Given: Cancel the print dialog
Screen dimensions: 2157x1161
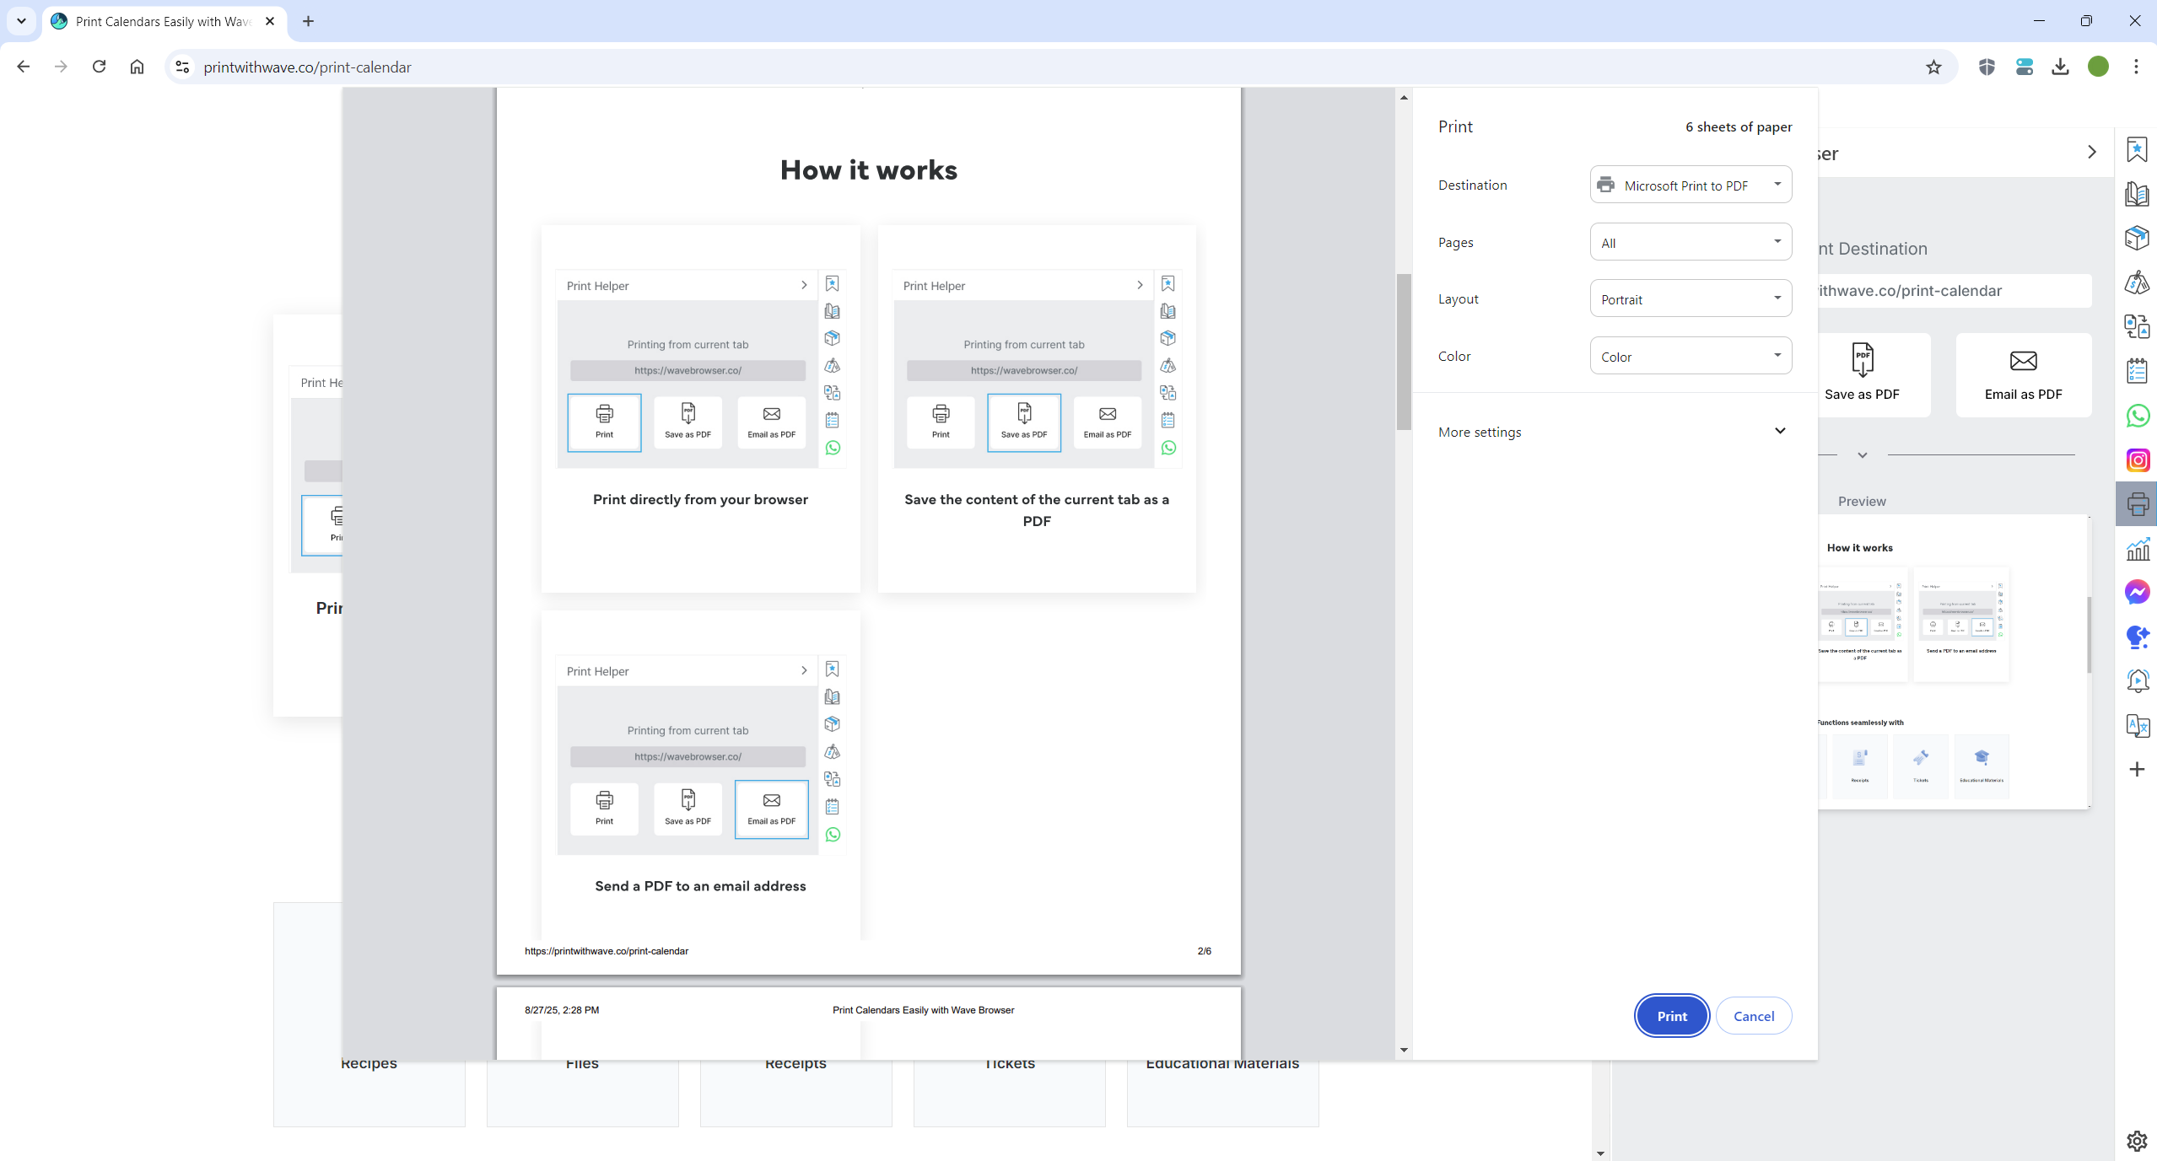Looking at the screenshot, I should coord(1753,1016).
